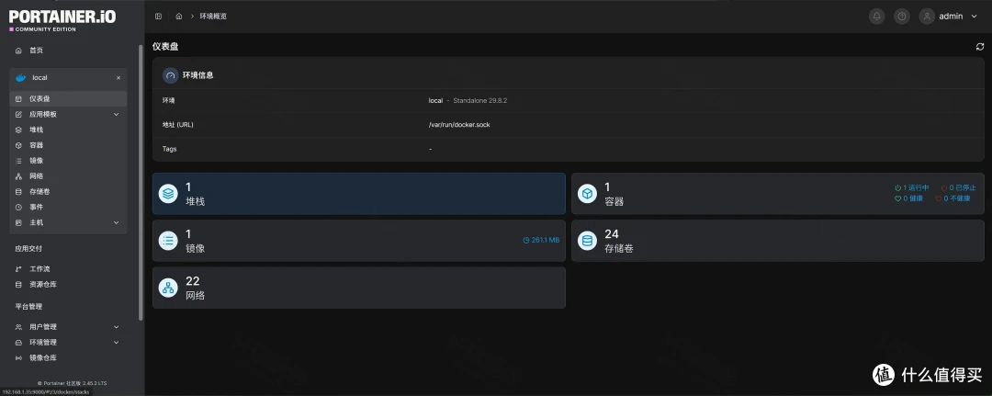Close the local environment with the x

(x=118, y=78)
